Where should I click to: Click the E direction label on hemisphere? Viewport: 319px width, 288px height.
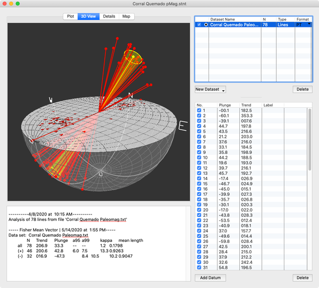[183, 126]
